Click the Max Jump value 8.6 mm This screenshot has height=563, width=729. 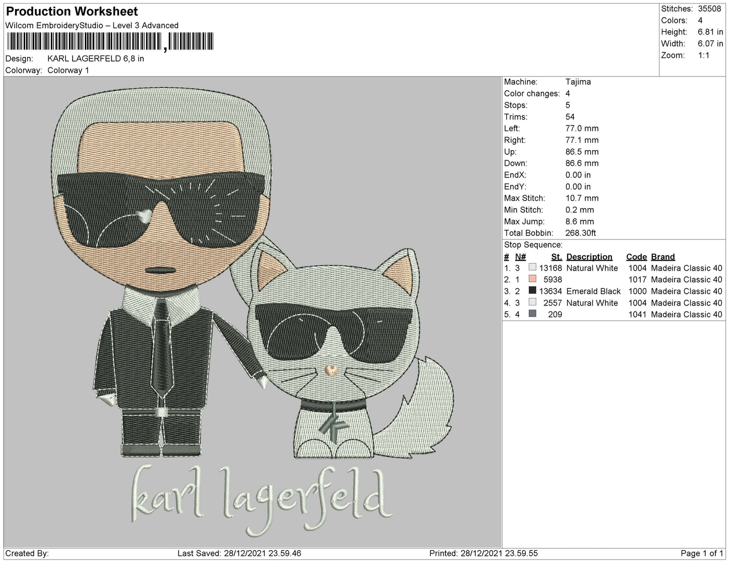[580, 221]
